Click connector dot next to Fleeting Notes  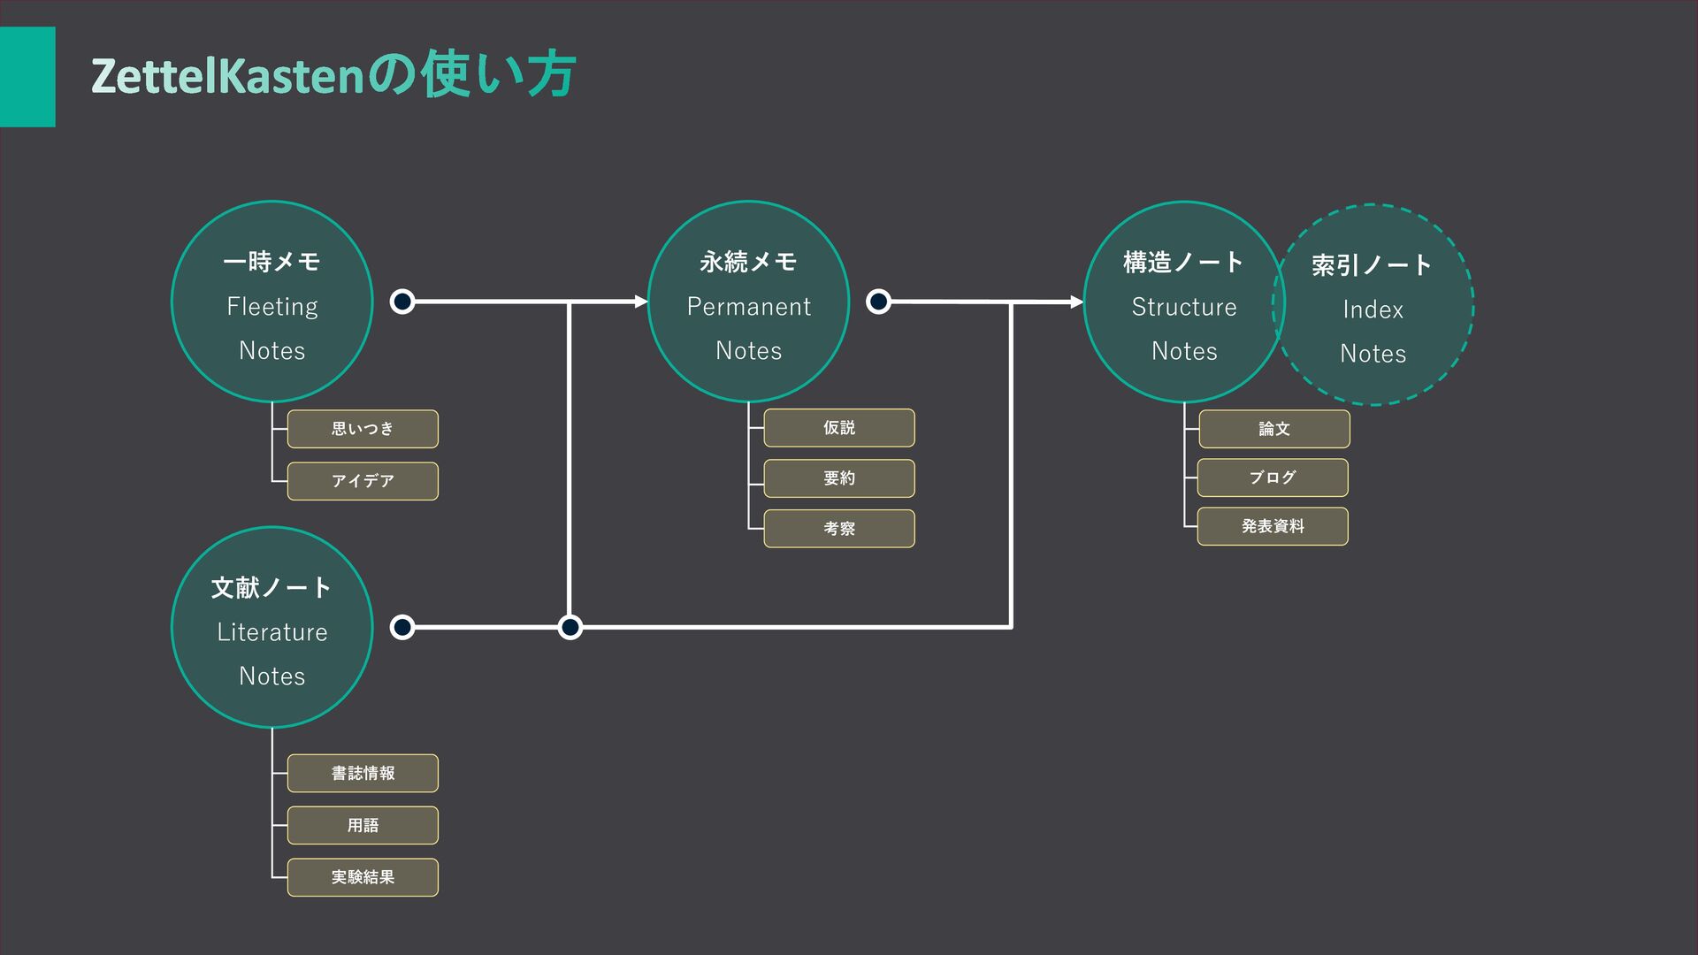[402, 302]
